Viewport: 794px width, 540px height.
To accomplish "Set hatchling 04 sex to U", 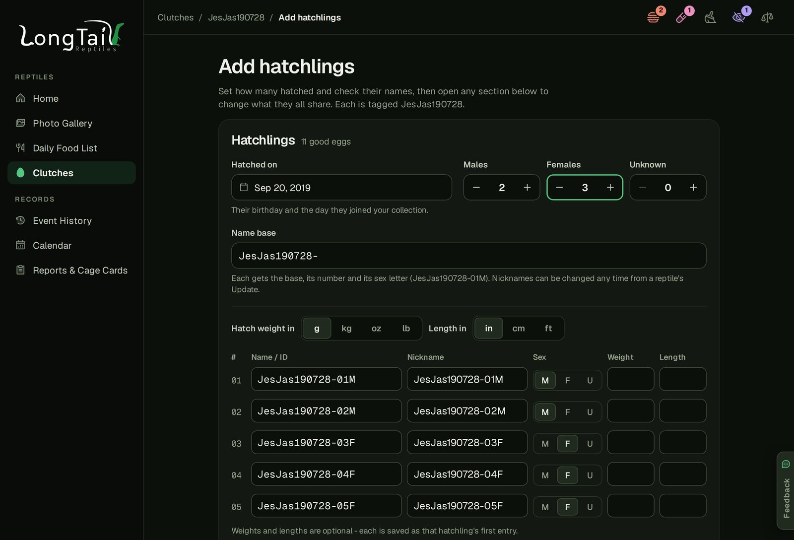I will [590, 475].
